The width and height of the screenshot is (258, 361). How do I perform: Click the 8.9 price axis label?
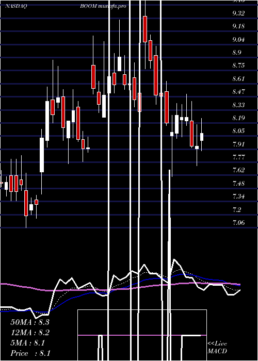(x=236, y=53)
